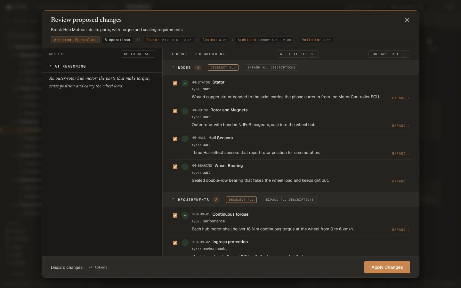Click the ~4 tokens label

(98, 268)
